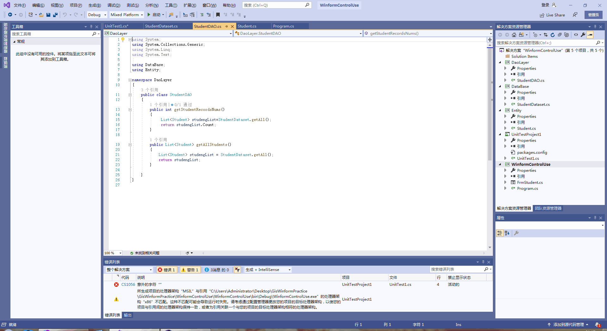Screen dimensions: 607x331
Task: Select FrmStudent.cs in Solution Explorer
Action: pyautogui.click(x=530, y=183)
